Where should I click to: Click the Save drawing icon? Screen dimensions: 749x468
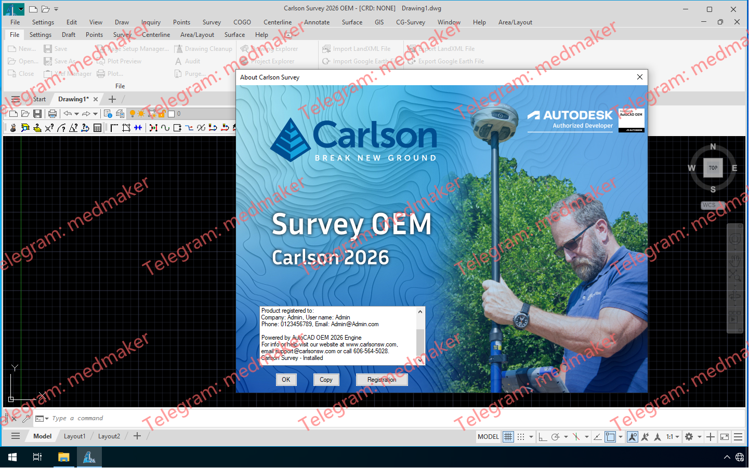[x=37, y=113]
